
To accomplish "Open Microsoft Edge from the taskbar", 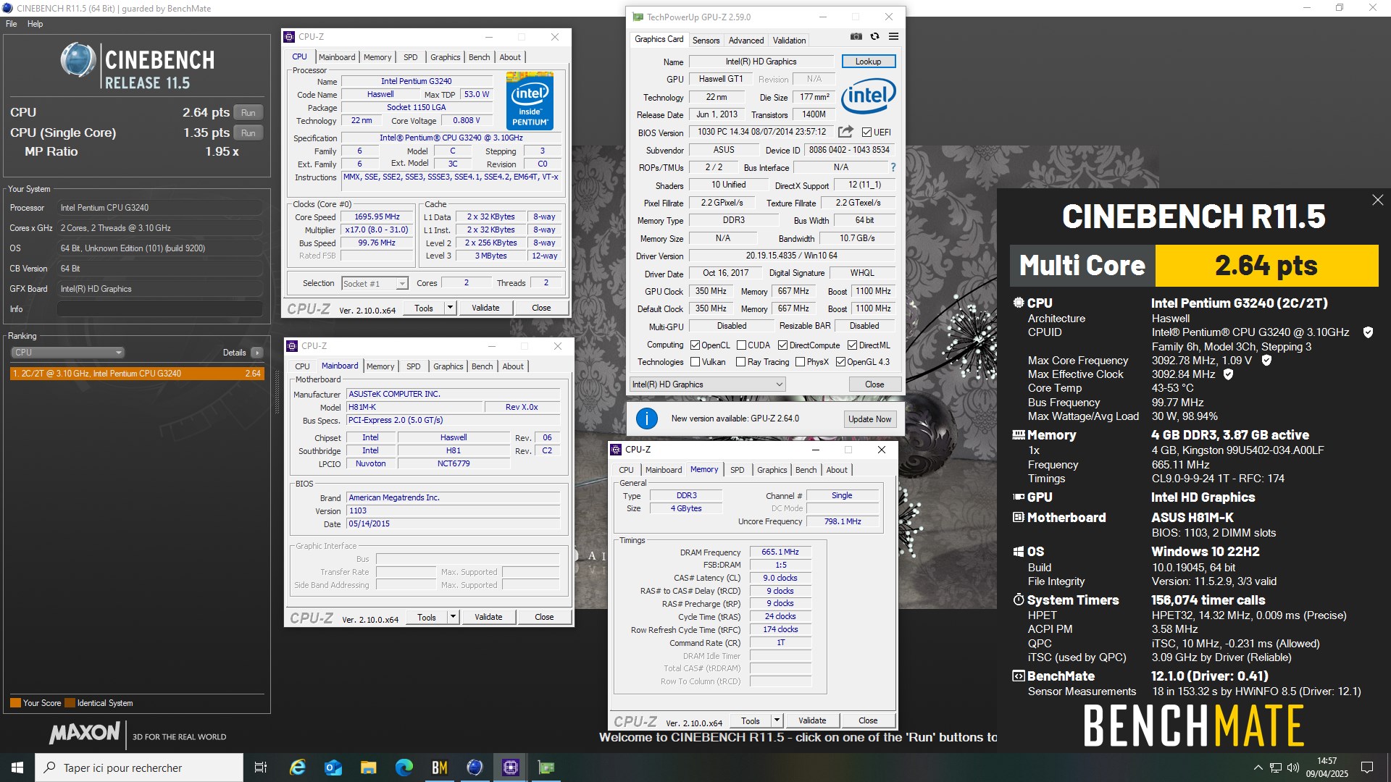I will click(x=404, y=768).
